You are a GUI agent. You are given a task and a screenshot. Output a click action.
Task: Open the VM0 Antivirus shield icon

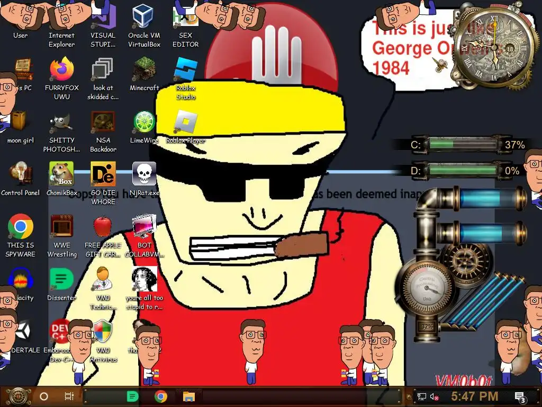tap(103, 341)
